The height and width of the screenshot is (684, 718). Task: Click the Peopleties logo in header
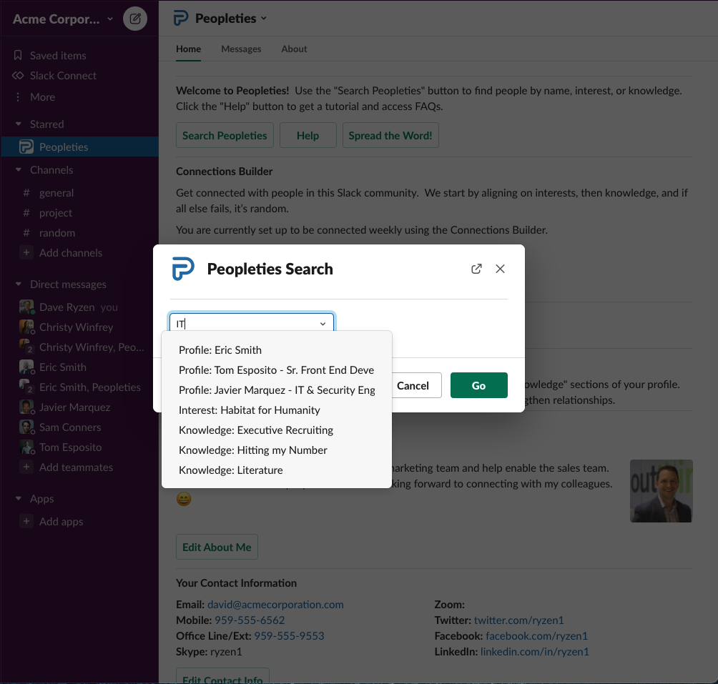pos(181,19)
